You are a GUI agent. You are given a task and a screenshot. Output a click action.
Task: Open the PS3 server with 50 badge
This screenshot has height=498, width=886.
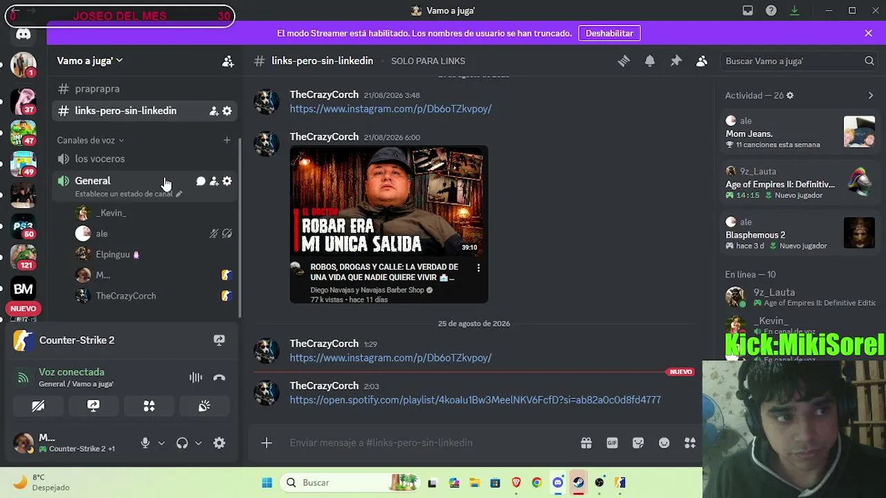tap(24, 226)
